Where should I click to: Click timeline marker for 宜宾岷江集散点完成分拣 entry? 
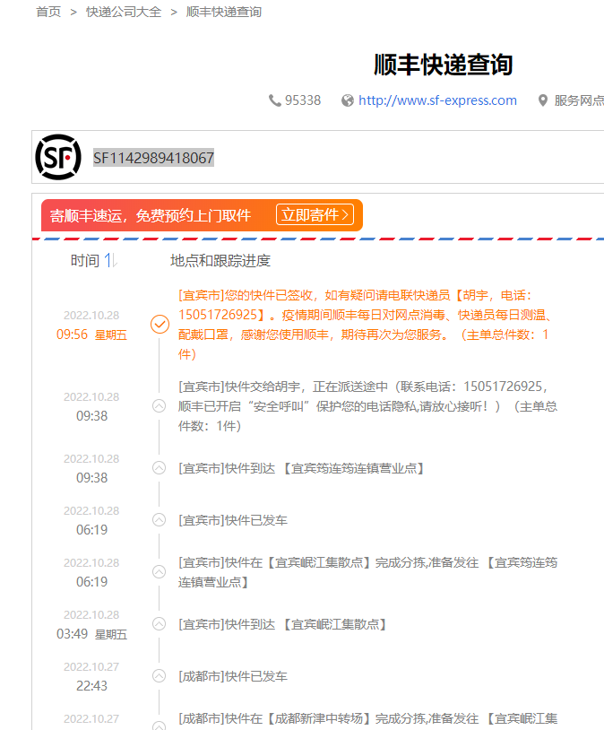[160, 571]
